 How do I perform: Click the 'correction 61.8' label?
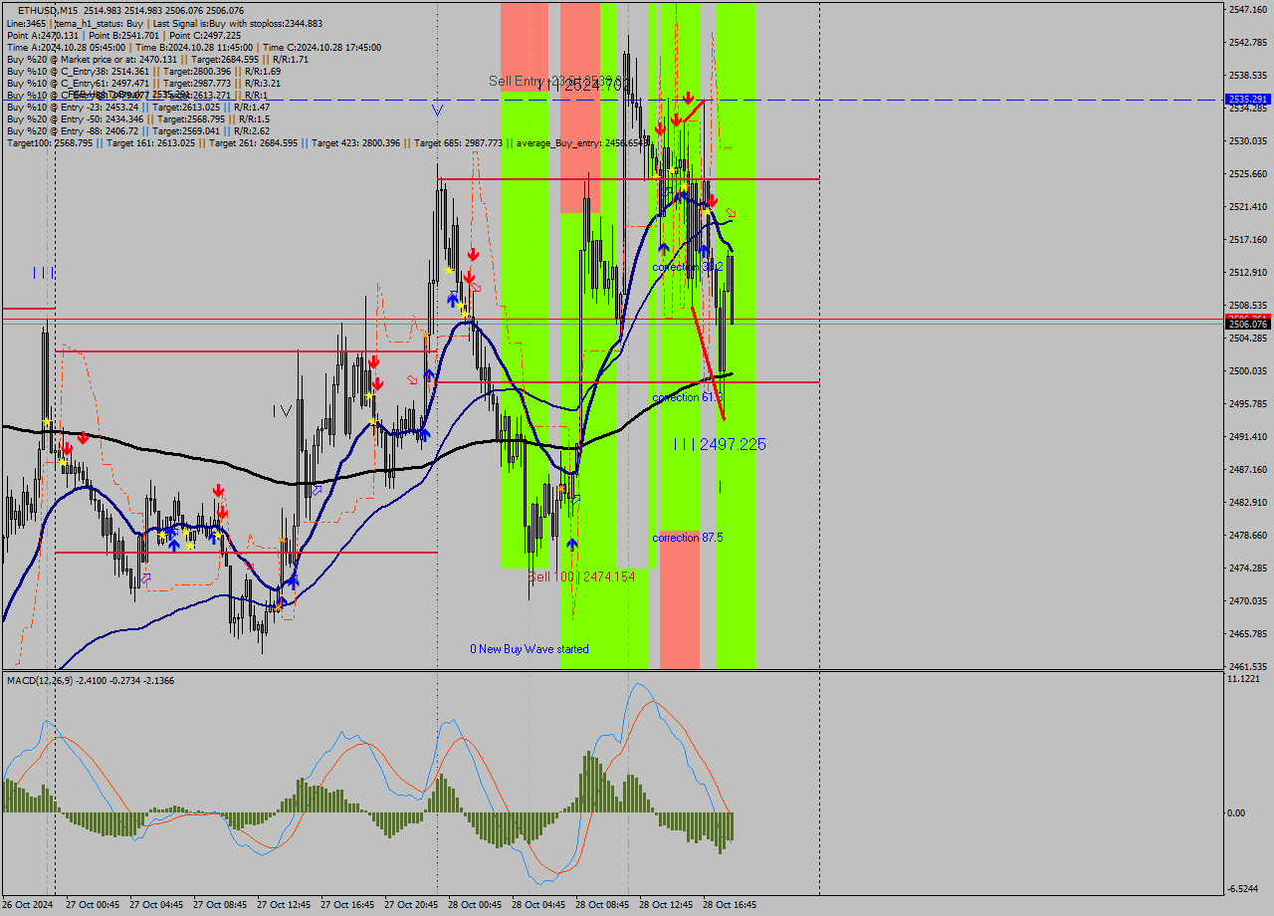(688, 397)
